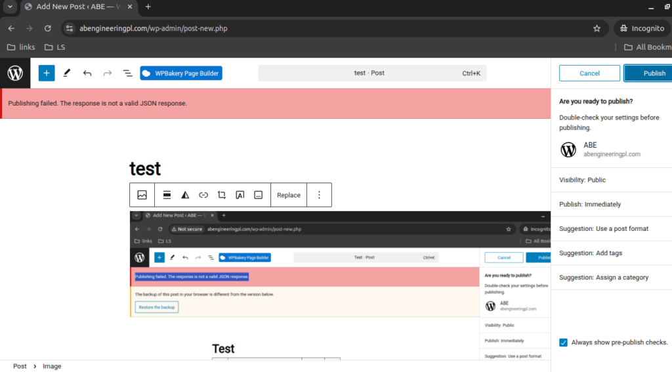Apply duotone filter to image
The height and width of the screenshot is (372, 672).
185,195
